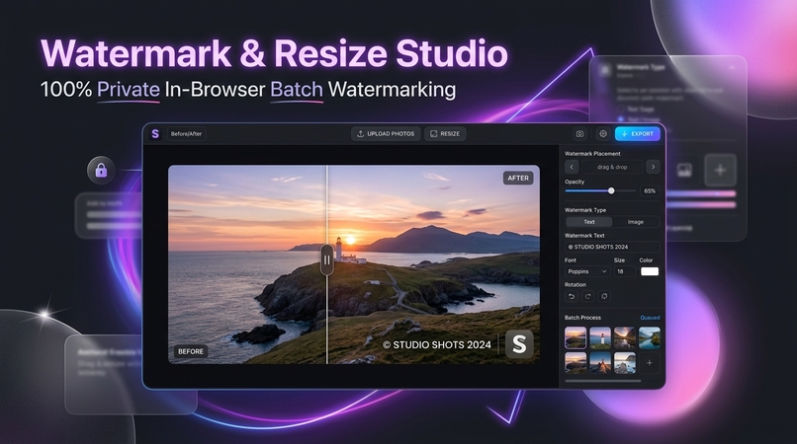The height and width of the screenshot is (444, 797).
Task: Open the RESIZE tool
Action: pyautogui.click(x=445, y=134)
